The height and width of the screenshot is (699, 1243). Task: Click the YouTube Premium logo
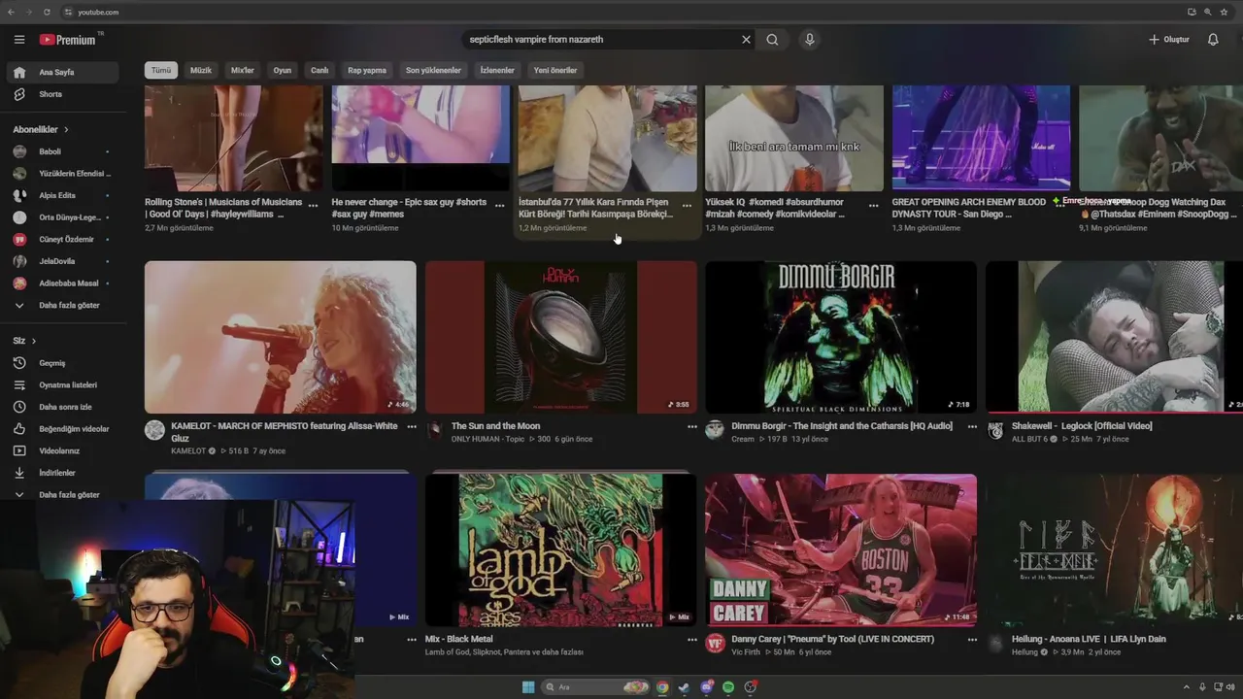click(68, 40)
